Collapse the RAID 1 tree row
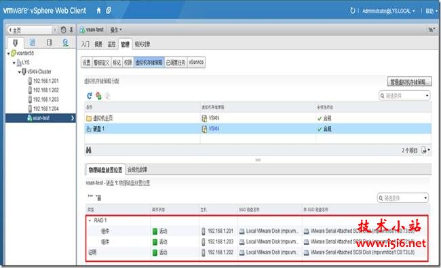Viewport: 441px width, 268px height. pyautogui.click(x=90, y=221)
